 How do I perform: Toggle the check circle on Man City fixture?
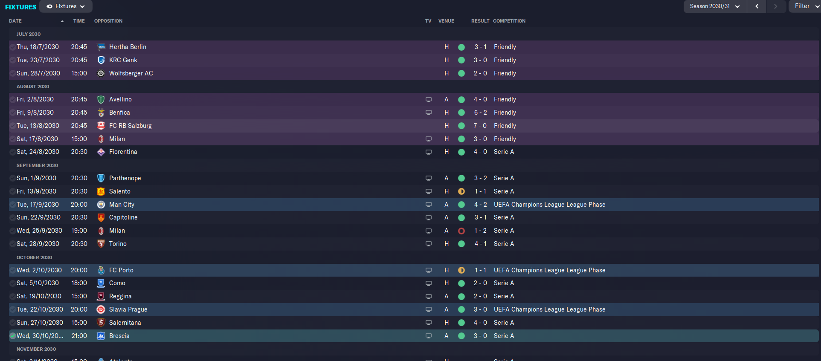[x=13, y=205]
